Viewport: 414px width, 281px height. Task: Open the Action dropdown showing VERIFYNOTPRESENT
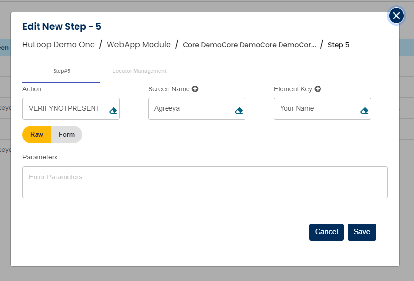64,109
